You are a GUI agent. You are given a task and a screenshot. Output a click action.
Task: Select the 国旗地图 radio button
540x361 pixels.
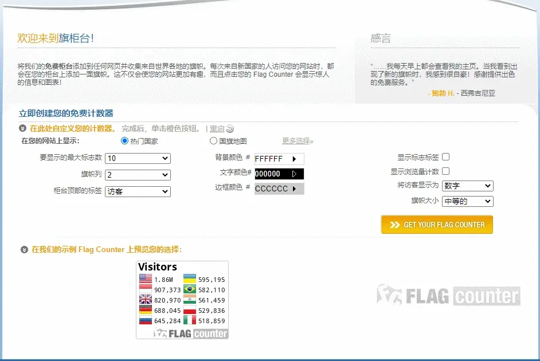(x=213, y=141)
